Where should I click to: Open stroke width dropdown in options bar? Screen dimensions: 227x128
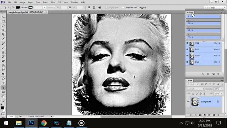[x=44, y=7]
